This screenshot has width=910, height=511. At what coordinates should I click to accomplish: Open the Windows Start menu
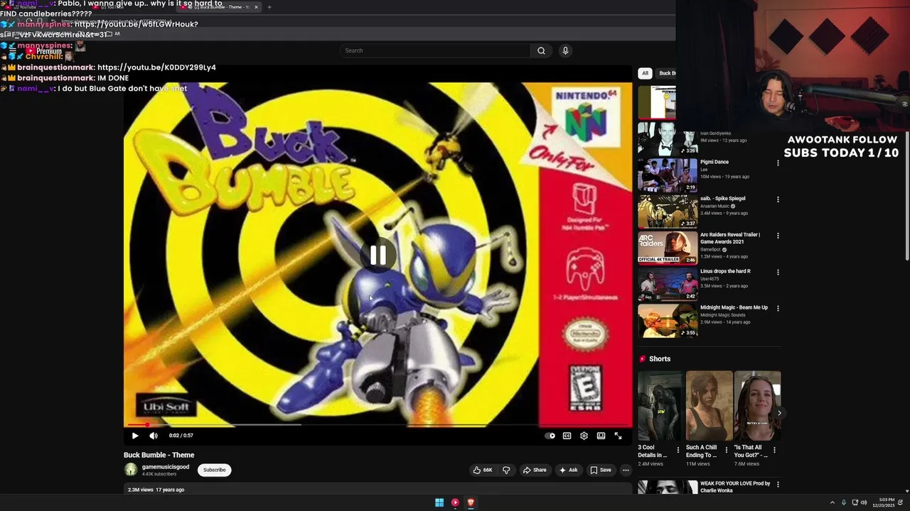(x=439, y=502)
